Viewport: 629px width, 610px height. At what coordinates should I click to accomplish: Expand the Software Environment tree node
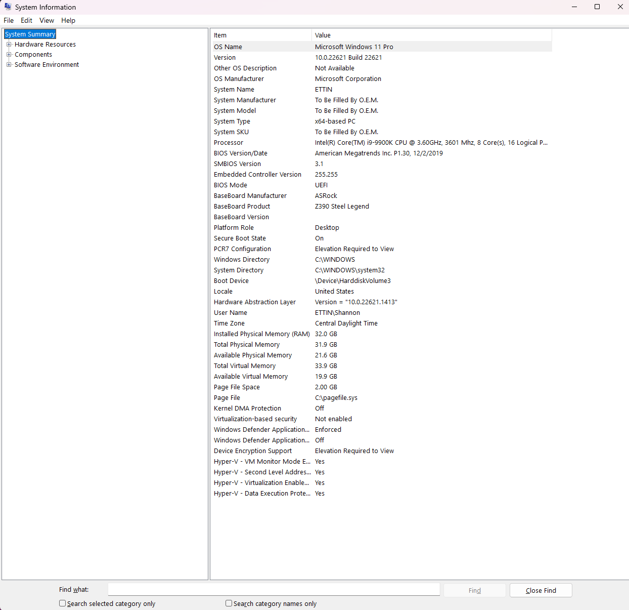[x=8, y=64]
